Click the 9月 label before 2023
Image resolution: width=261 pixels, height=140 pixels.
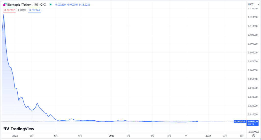point(80,136)
